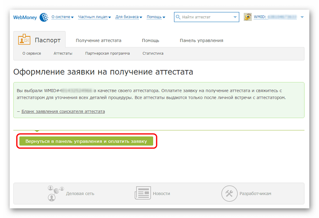Image resolution: width=319 pixels, height=218 pixels.
Task: Open the Аттестаты submenu item
Action: pos(63,54)
